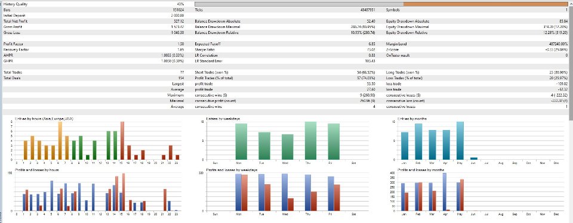Select the OnTester result label
This screenshot has width=573, height=223.
[x=398, y=55]
